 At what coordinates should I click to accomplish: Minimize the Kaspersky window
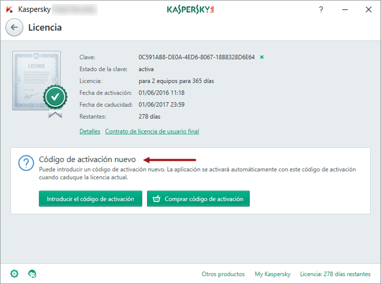[345, 9]
